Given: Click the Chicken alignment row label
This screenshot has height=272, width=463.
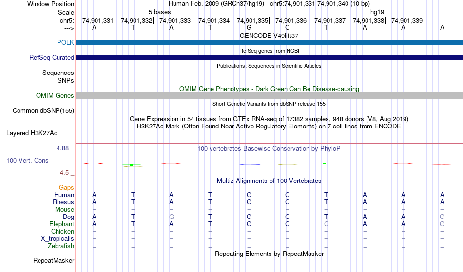Looking at the screenshot, I should pyautogui.click(x=62, y=231).
